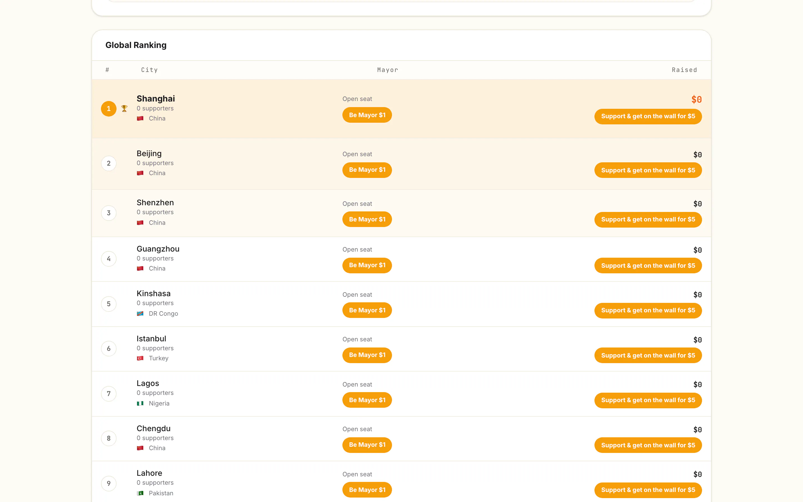
Task: Open the Guangzhou city name
Action: [158, 249]
